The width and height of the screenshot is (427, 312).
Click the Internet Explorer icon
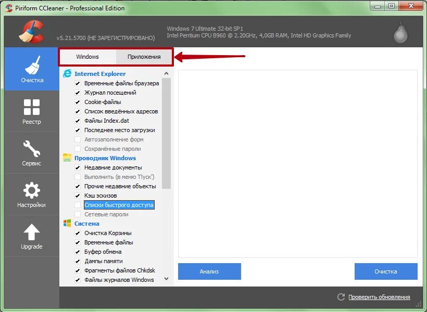[67, 74]
